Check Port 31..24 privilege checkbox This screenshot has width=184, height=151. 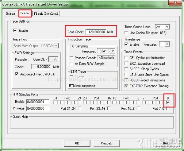click(x=79, y=108)
